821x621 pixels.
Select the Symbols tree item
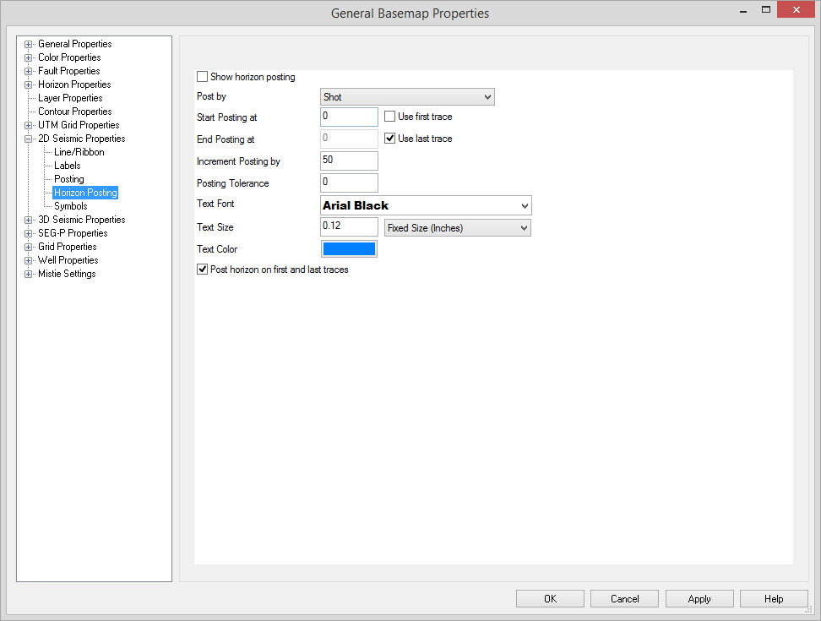pyautogui.click(x=71, y=206)
